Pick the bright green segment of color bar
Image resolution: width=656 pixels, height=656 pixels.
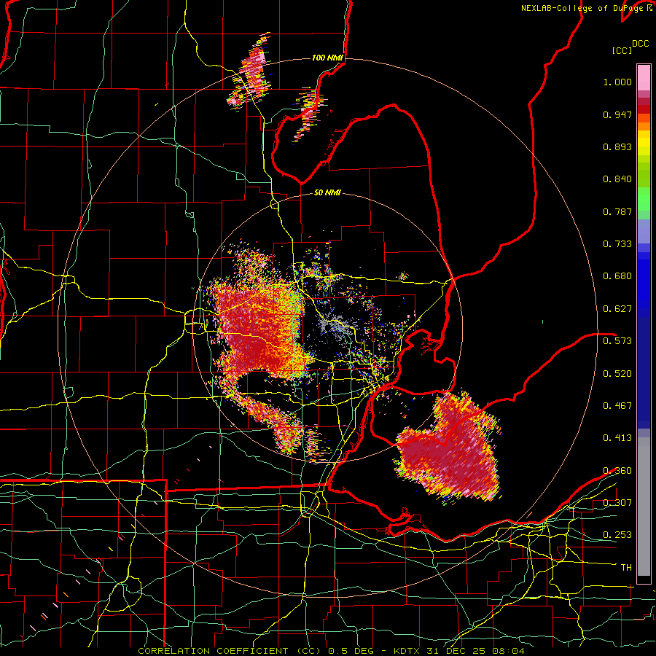644,199
